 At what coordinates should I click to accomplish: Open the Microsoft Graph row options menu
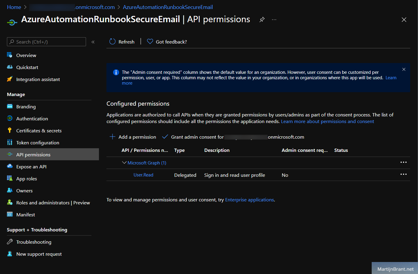click(404, 162)
